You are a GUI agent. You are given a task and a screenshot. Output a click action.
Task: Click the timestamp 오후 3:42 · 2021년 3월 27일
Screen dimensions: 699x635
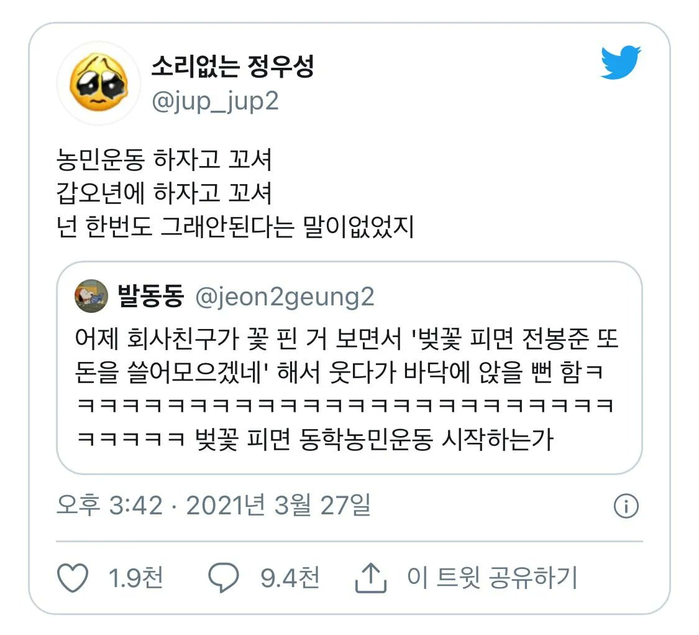pyautogui.click(x=214, y=506)
